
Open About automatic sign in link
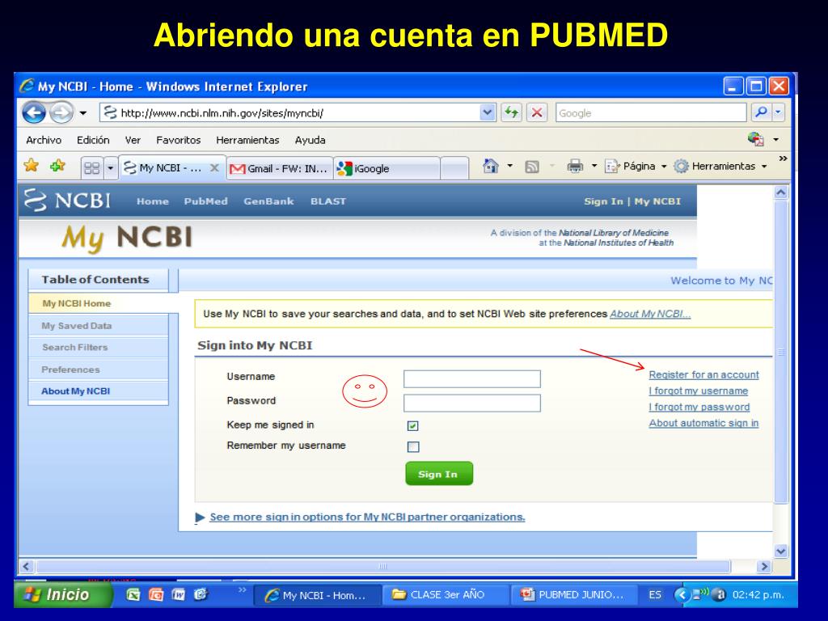[x=703, y=423]
